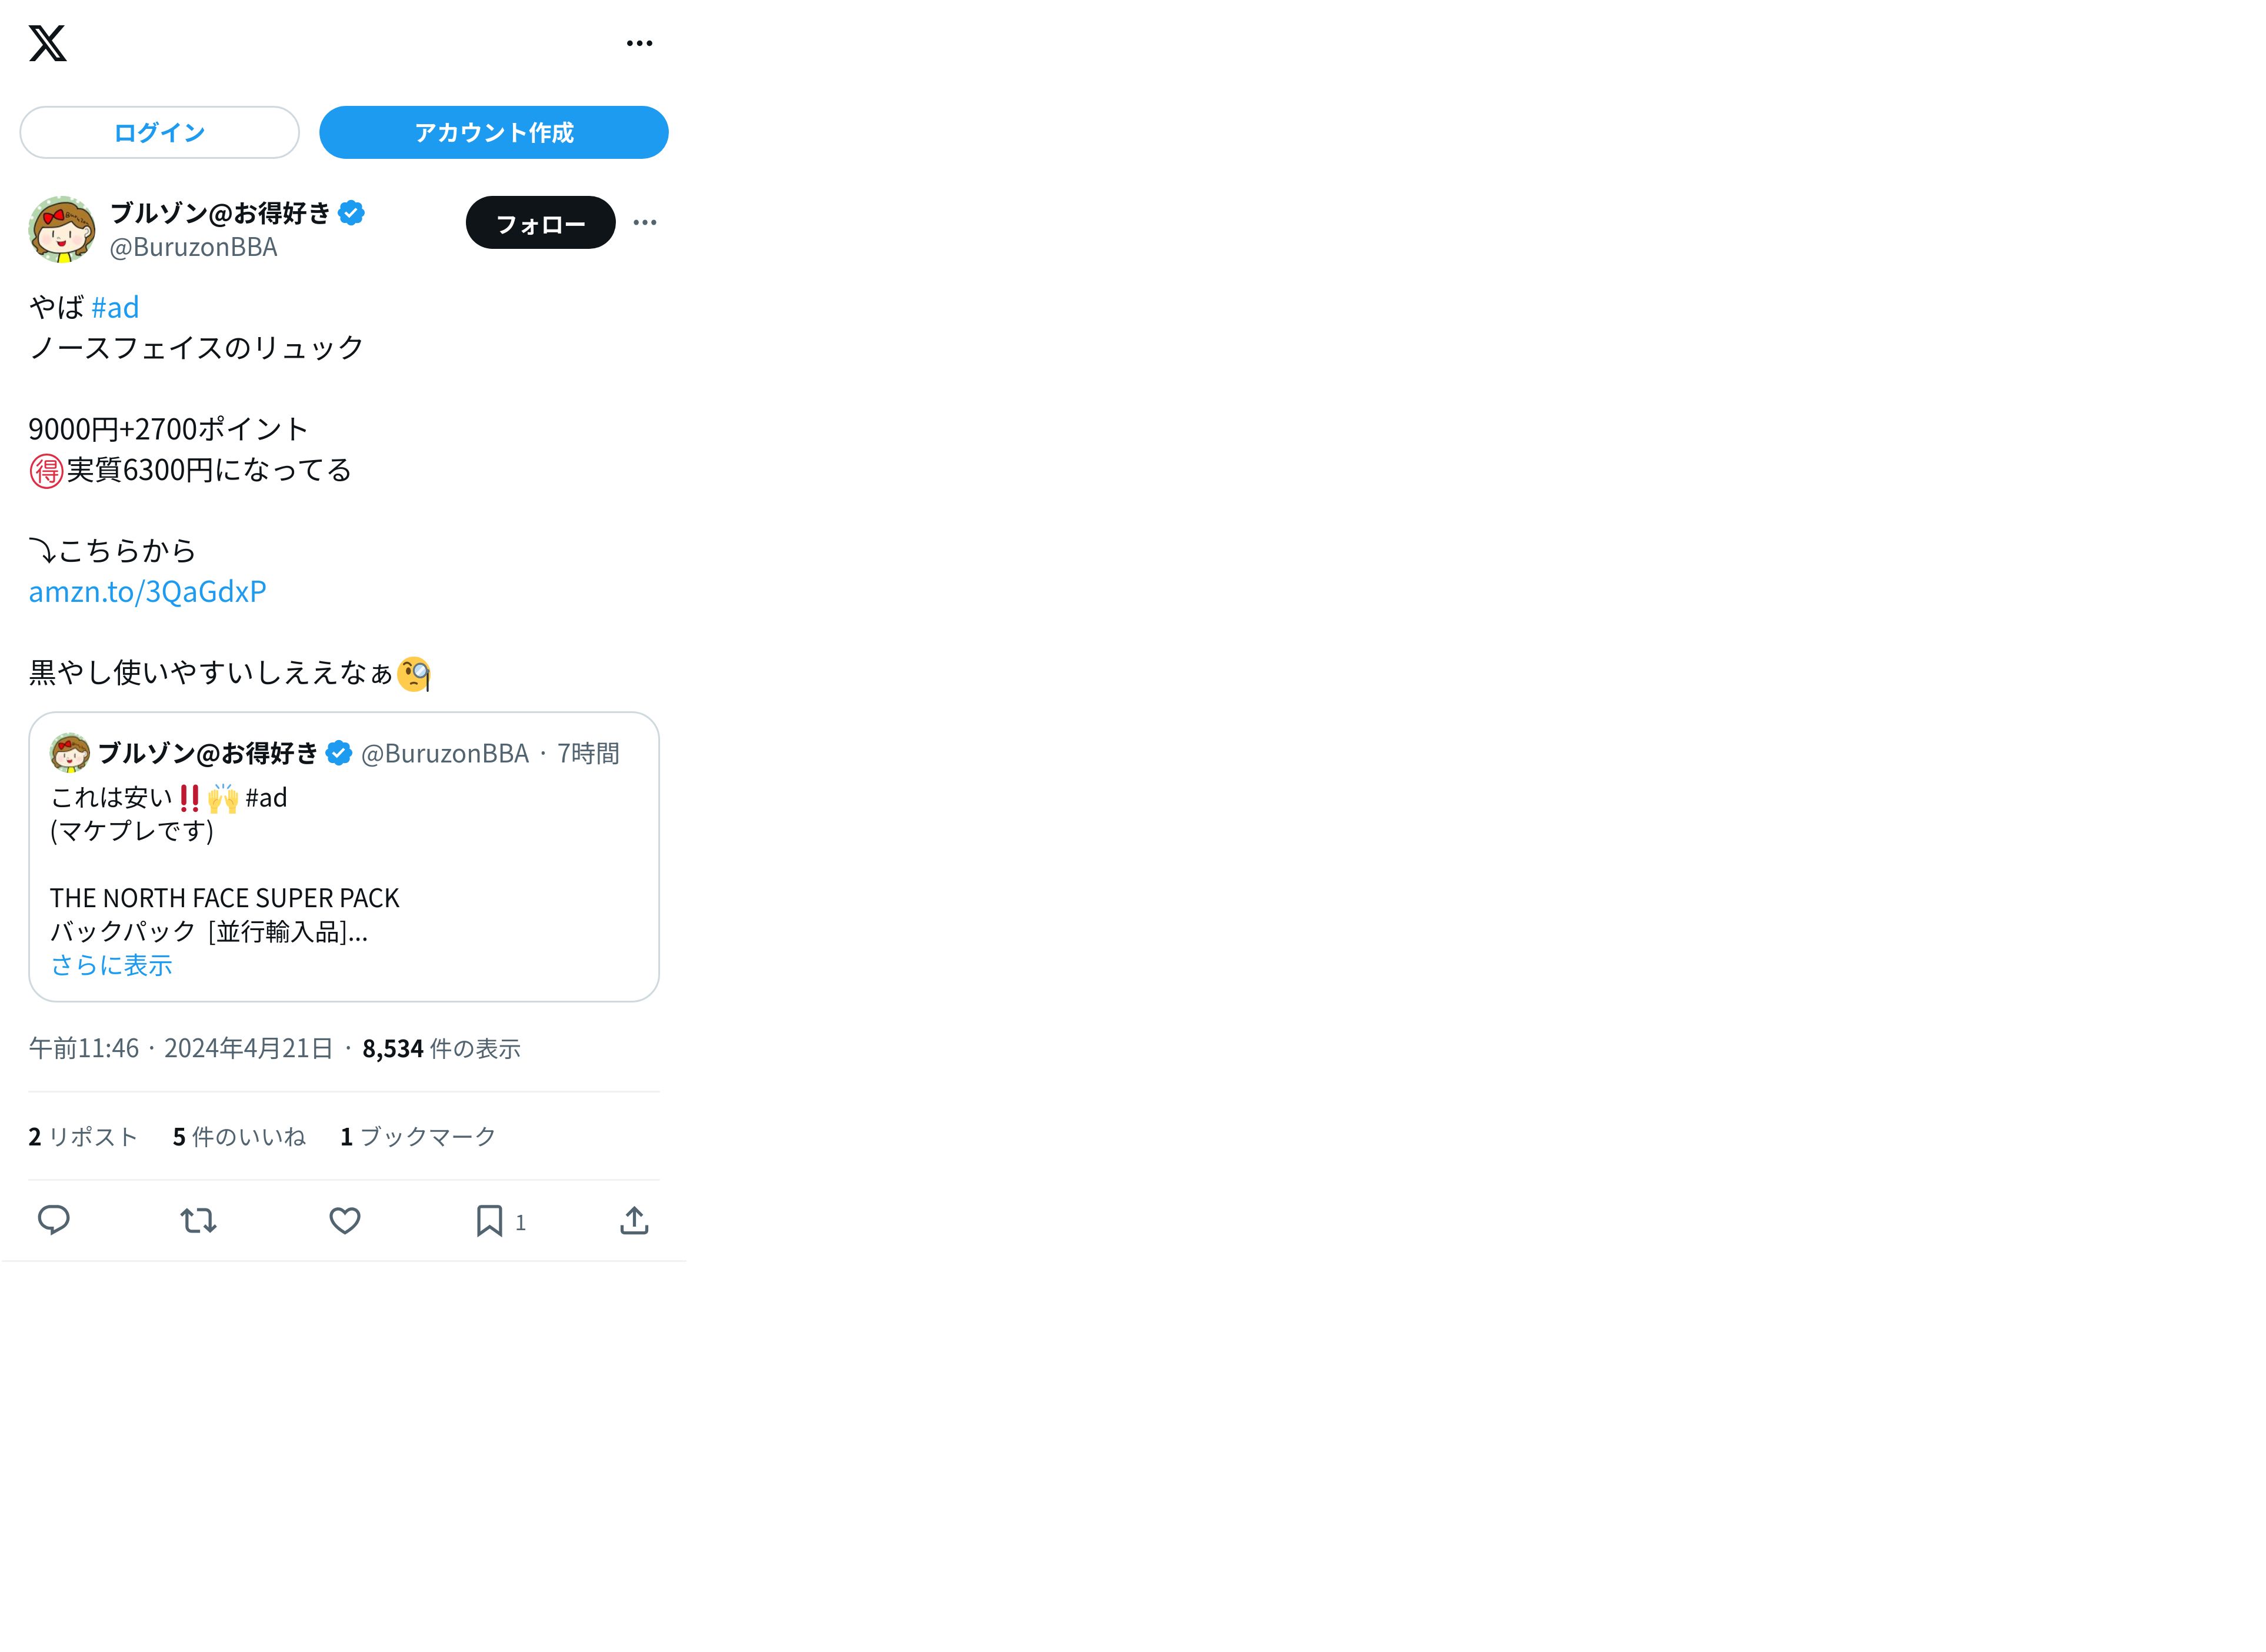
Task: Open the post's three-dot options menu
Action: click(645, 222)
